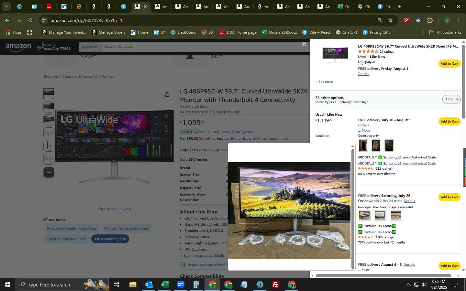Image resolution: width=466 pixels, height=291 pixels.
Task: Open the Electronics search category dropdown
Action: [x=91, y=47]
